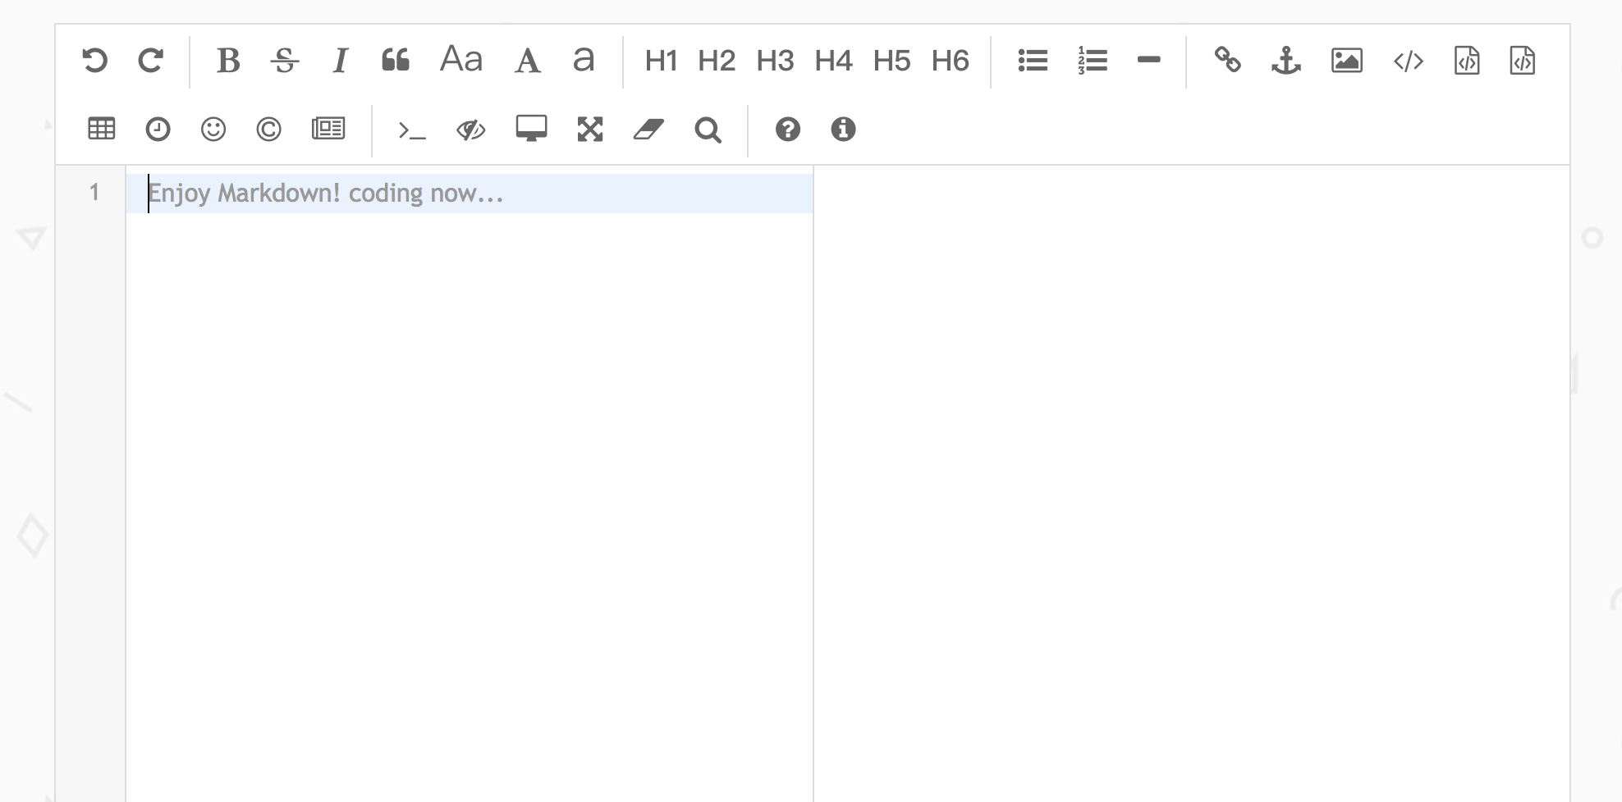Clear the editor with eraser icon
The width and height of the screenshot is (1622, 802).
pos(648,130)
